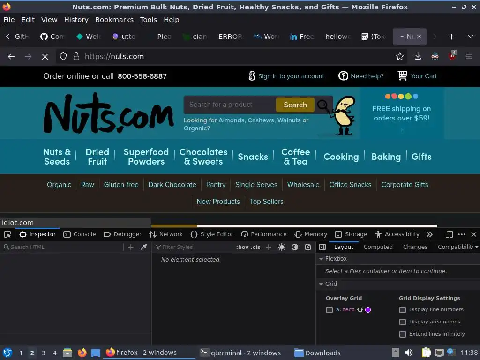This screenshot has width=480, height=360.
Task: Open DevTools customize options menu
Action: (462, 234)
